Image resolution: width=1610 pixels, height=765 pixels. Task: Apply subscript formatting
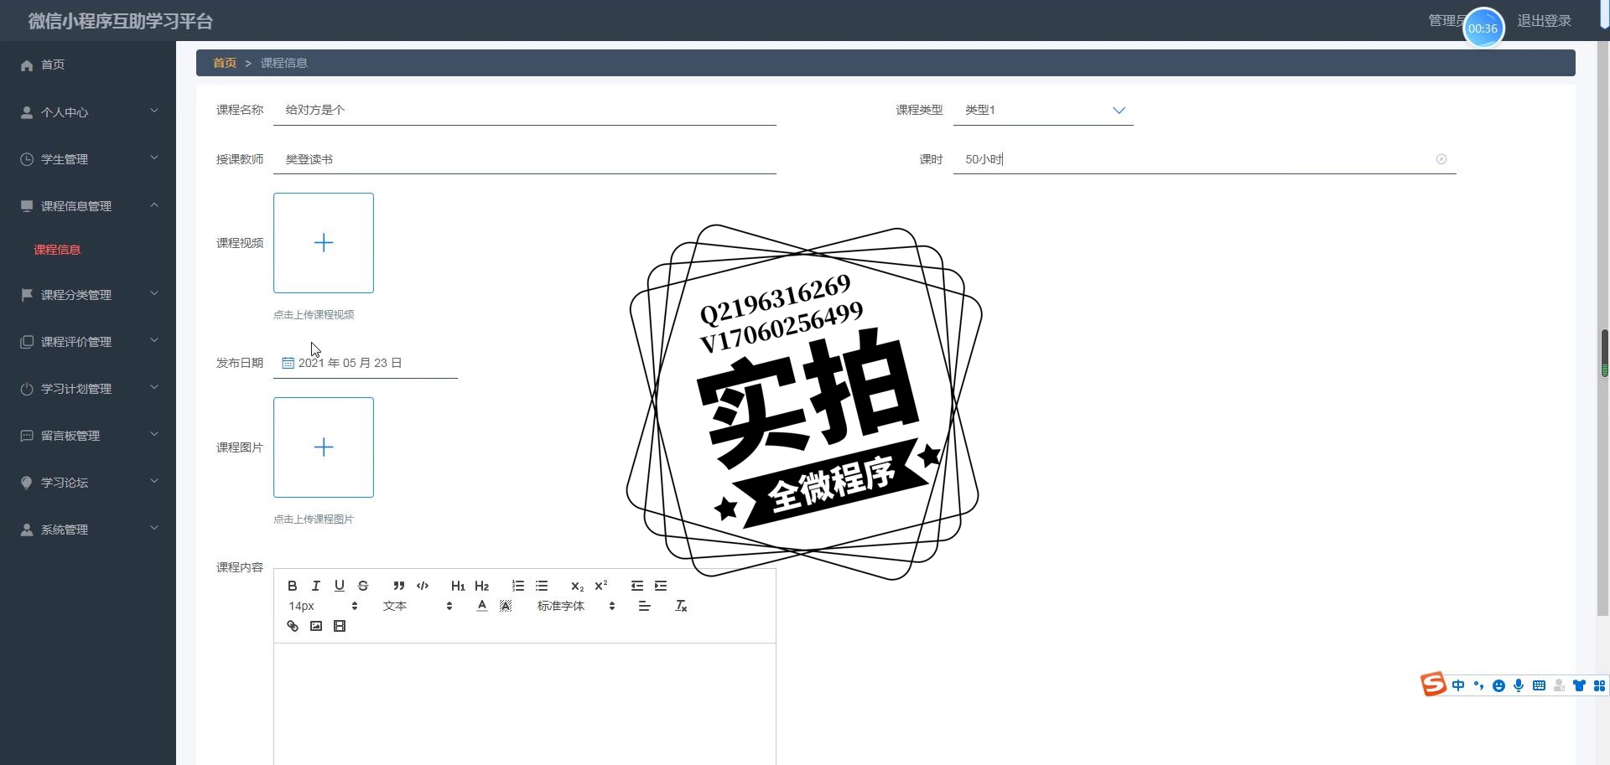(577, 586)
